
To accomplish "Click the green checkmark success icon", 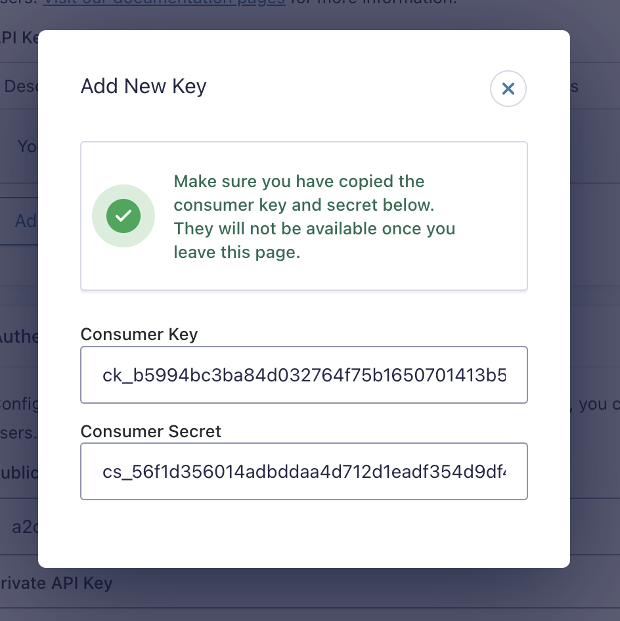I will [x=123, y=216].
